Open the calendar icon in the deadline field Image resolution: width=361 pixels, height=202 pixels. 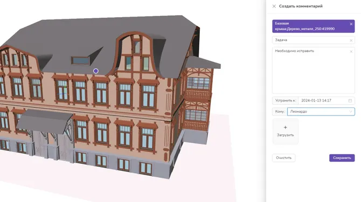coord(350,100)
